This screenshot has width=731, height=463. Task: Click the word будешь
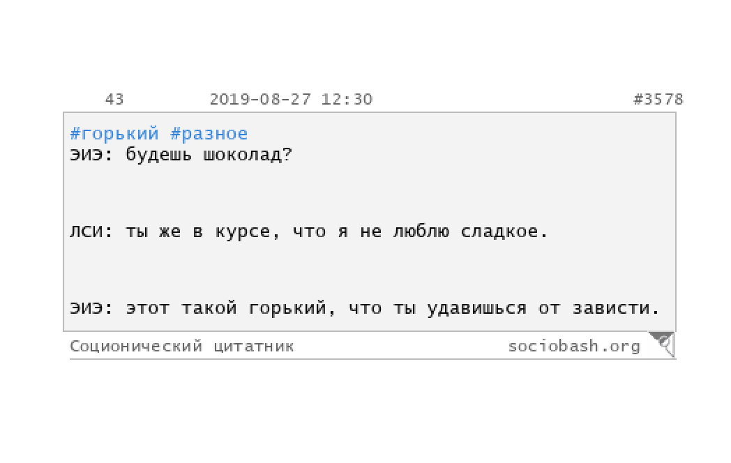pyautogui.click(x=158, y=154)
